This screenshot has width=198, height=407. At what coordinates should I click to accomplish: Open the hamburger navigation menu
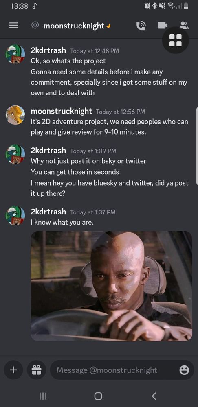13,26
